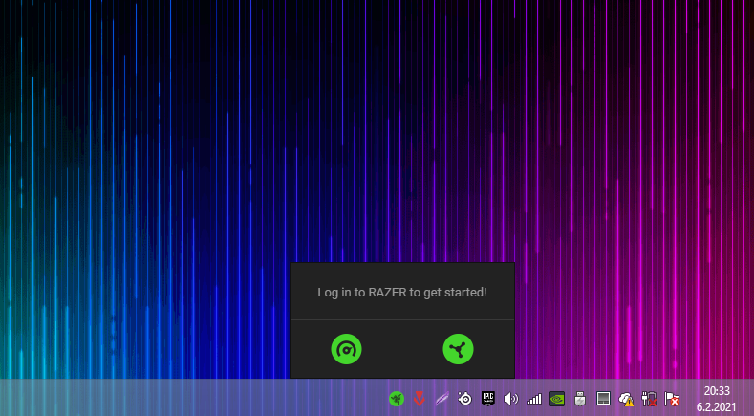Open the battery power plug icon
The height and width of the screenshot is (416, 754).
click(649, 399)
